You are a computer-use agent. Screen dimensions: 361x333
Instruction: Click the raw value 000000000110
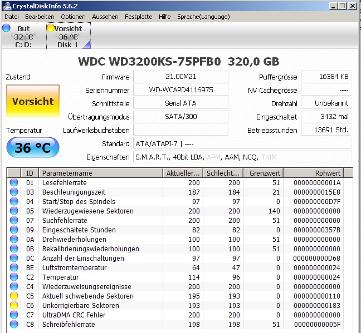[317, 296]
